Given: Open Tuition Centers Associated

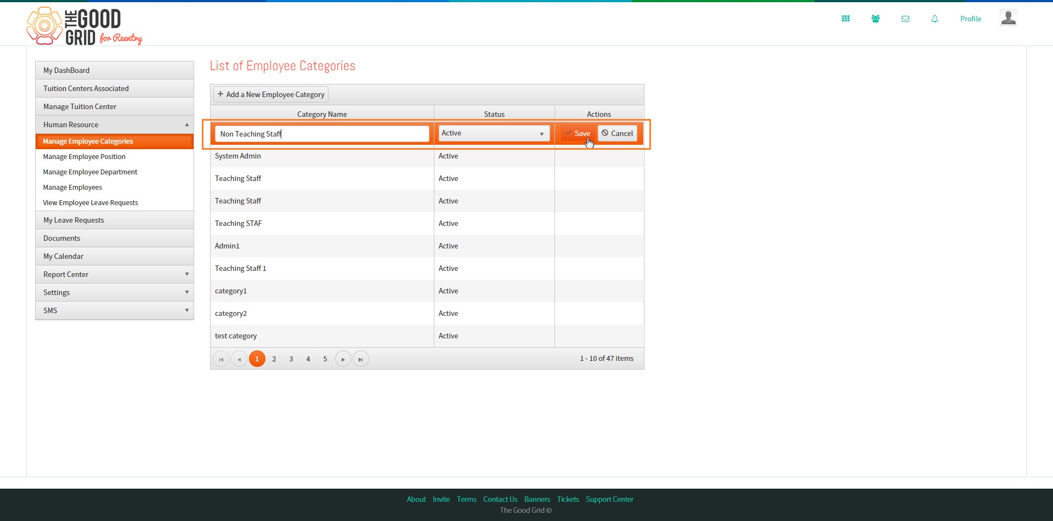Looking at the screenshot, I should click(x=115, y=88).
